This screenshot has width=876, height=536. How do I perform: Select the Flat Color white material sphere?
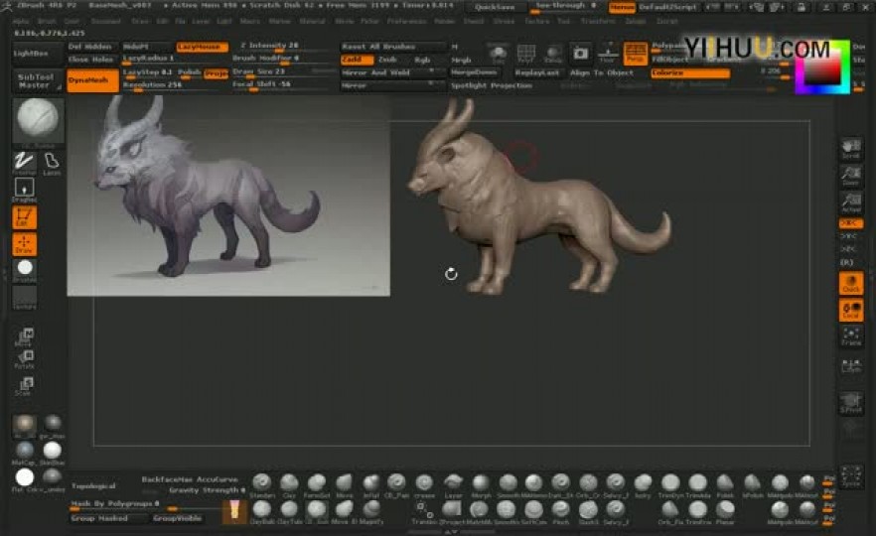pos(24,478)
